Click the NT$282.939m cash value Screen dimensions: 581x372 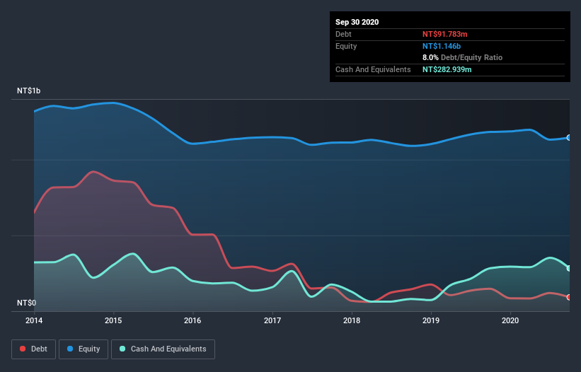(x=447, y=69)
